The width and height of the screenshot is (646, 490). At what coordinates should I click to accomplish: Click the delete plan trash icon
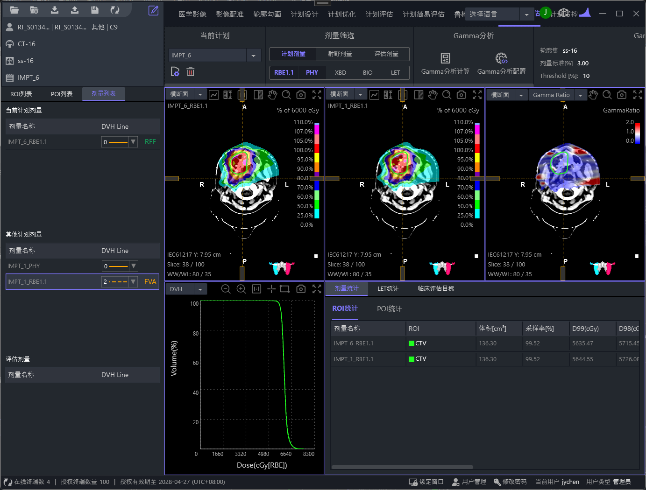coord(191,72)
